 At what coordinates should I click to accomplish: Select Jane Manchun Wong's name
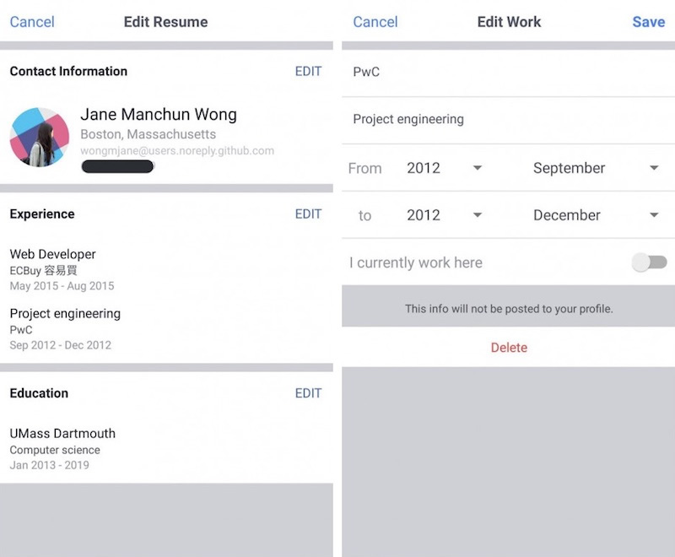coord(159,114)
